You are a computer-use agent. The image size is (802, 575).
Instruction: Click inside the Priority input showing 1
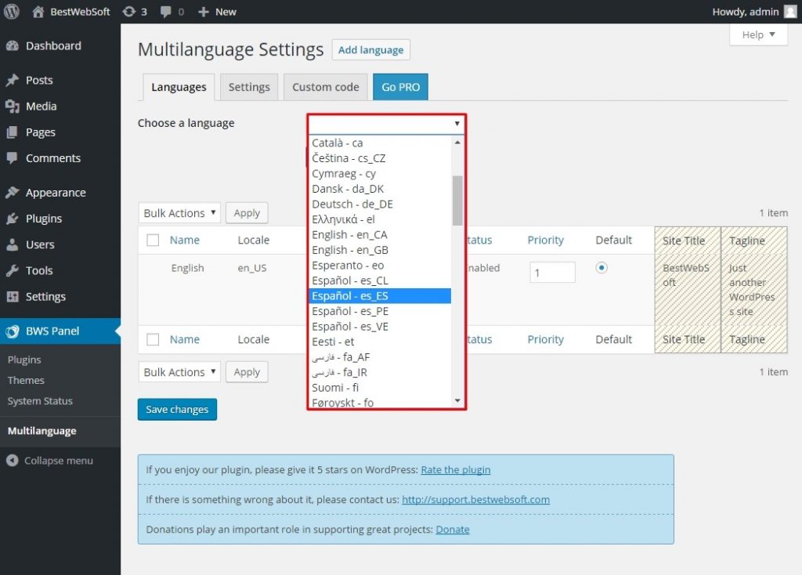pos(551,272)
